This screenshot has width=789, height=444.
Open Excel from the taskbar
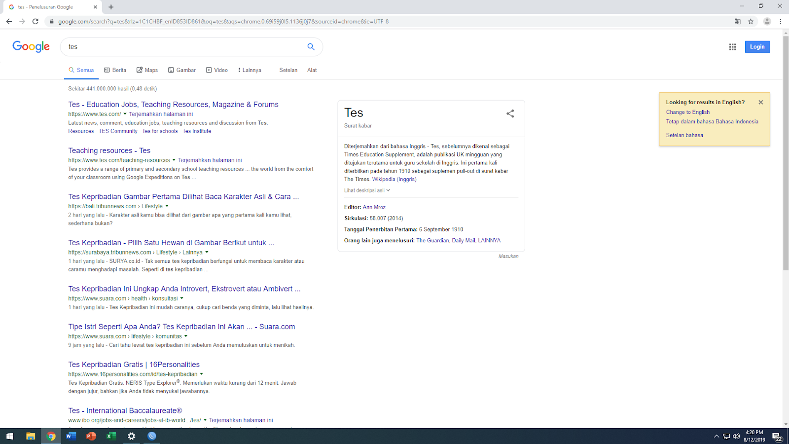click(x=111, y=436)
